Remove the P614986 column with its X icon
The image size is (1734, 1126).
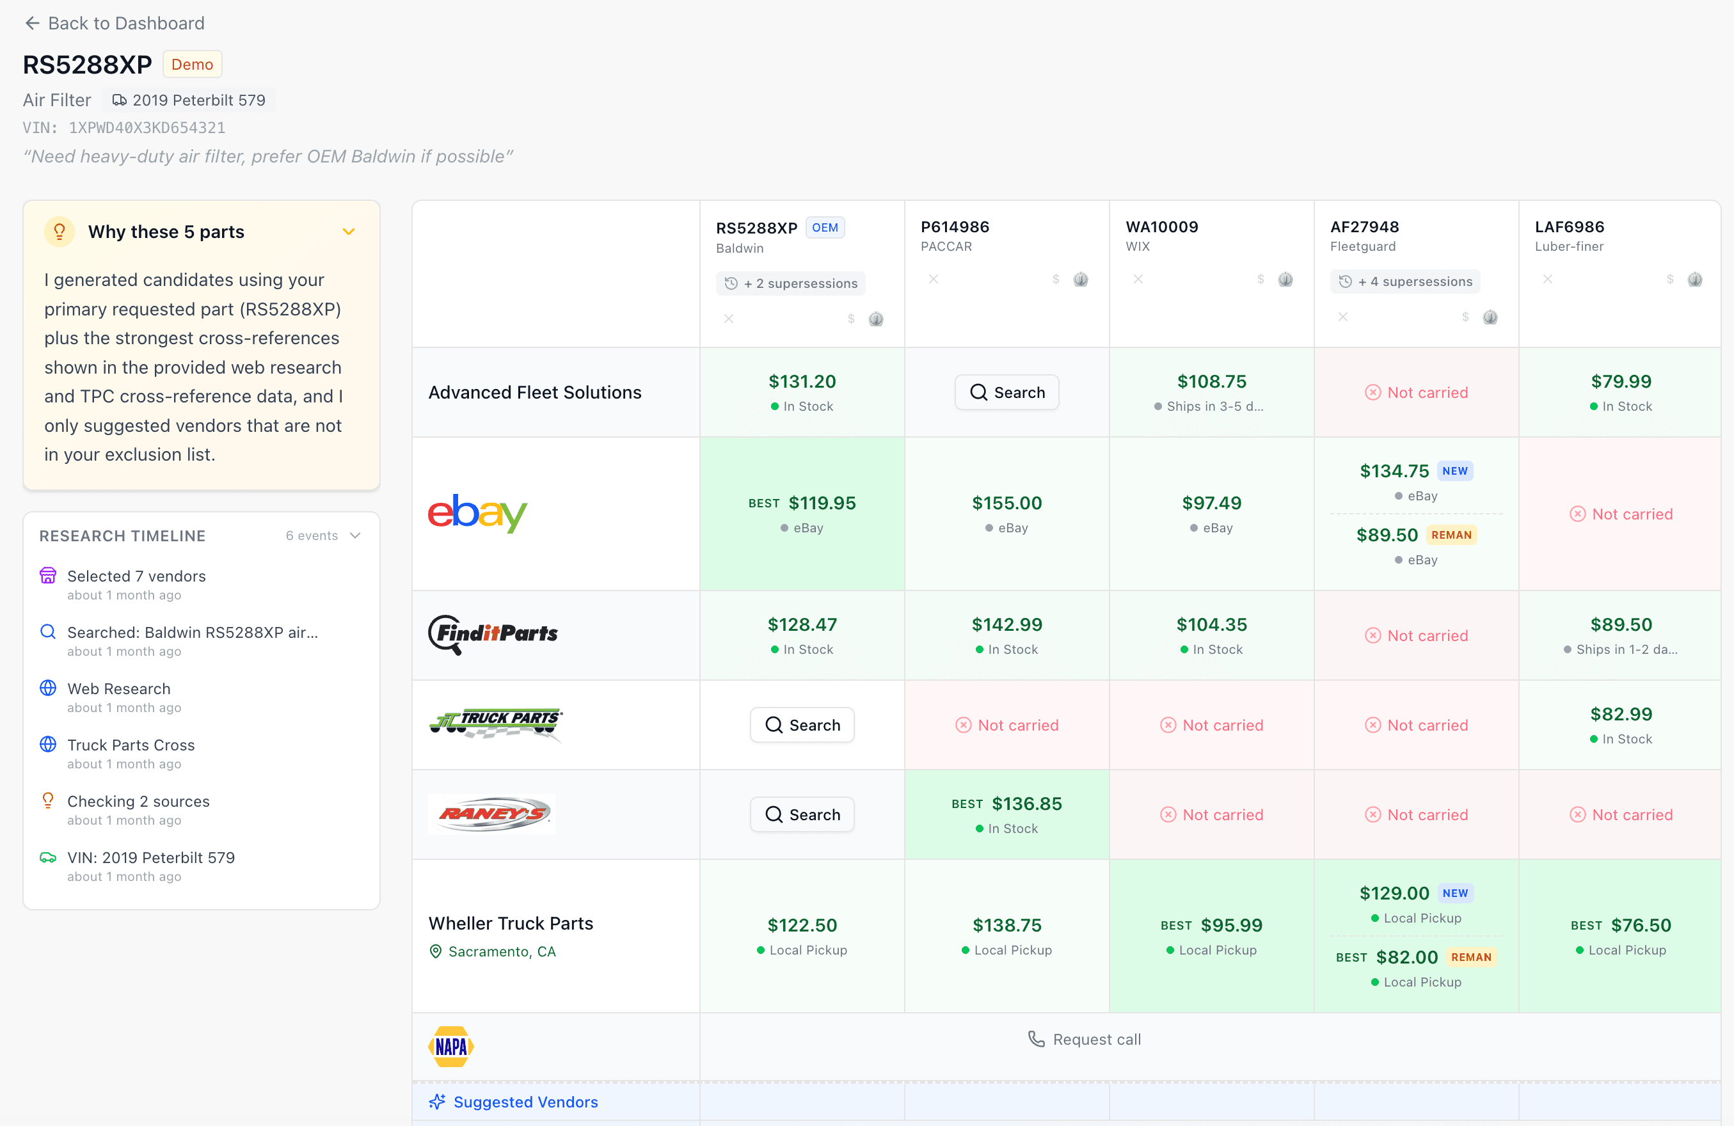(x=934, y=279)
